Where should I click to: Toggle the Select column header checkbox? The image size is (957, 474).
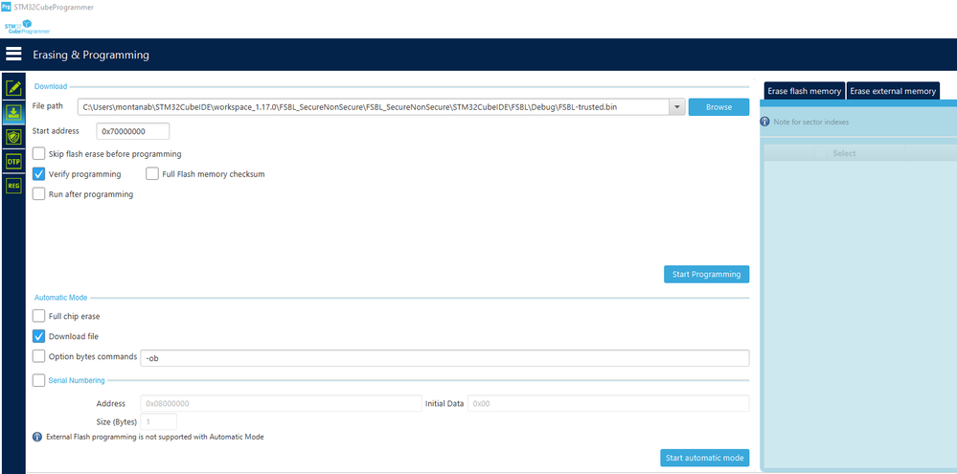821,153
